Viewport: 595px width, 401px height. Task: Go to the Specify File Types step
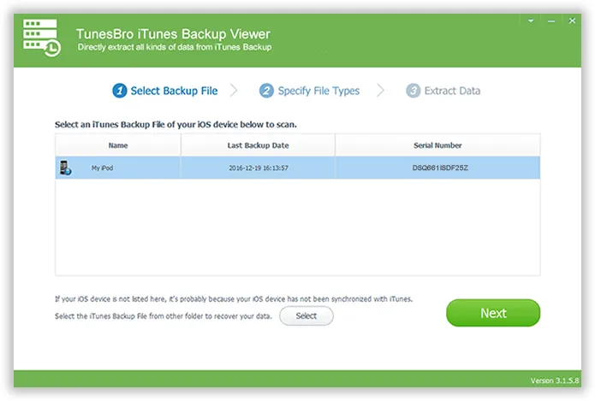[x=318, y=91]
